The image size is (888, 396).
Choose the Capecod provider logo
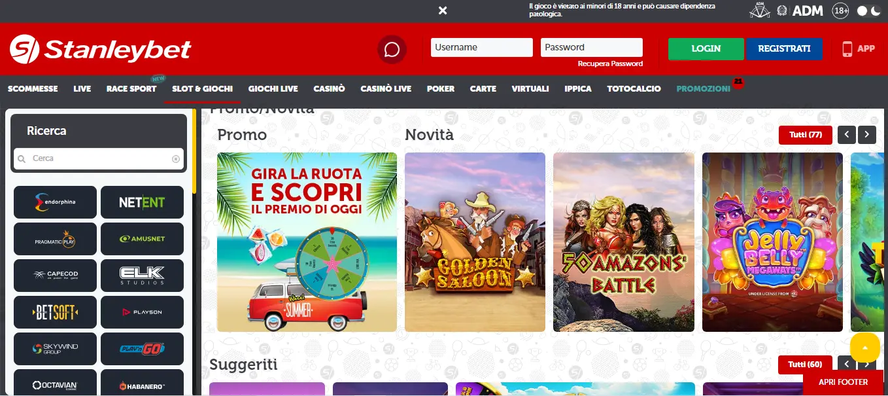[55, 276]
